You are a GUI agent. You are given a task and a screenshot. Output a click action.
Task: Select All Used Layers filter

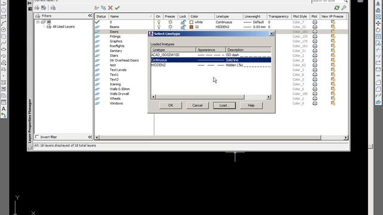63,26
